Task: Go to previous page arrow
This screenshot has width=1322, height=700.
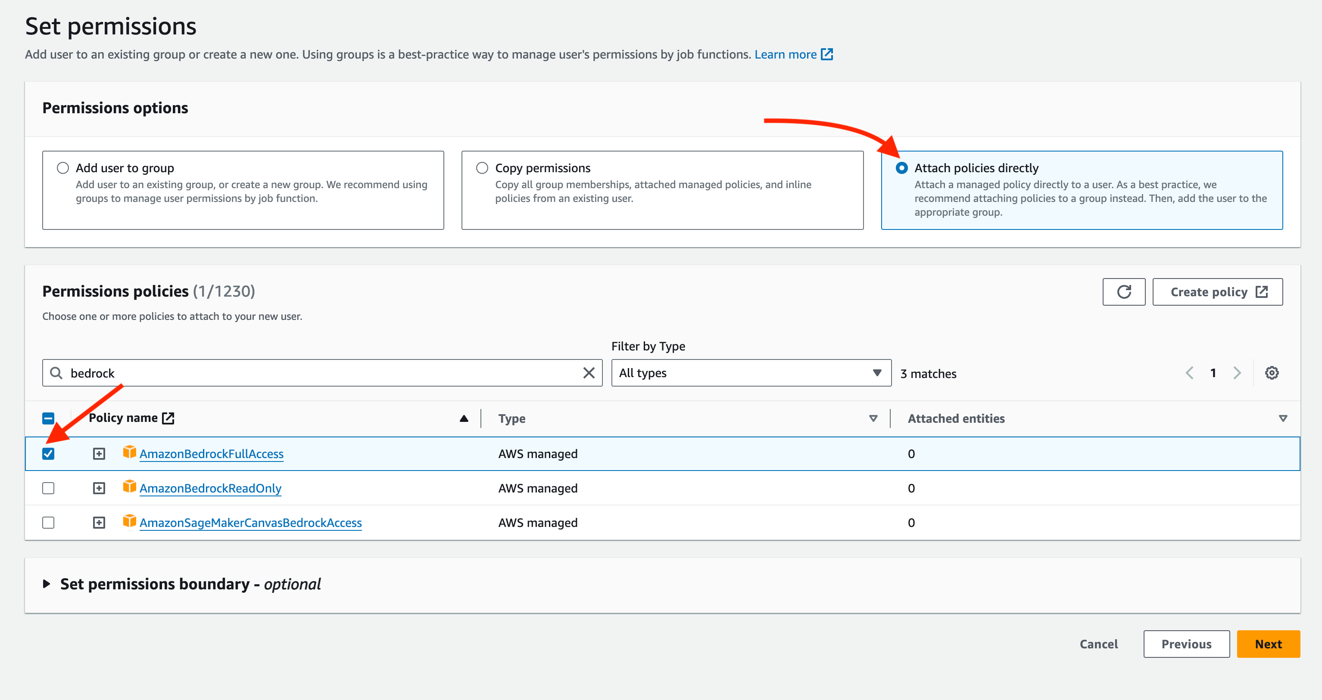Action: coord(1189,373)
